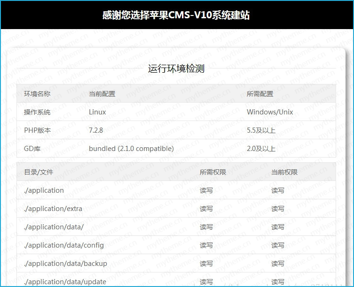
Task: Click required permission 读写 for ./application/data/backup
Action: click(x=206, y=264)
